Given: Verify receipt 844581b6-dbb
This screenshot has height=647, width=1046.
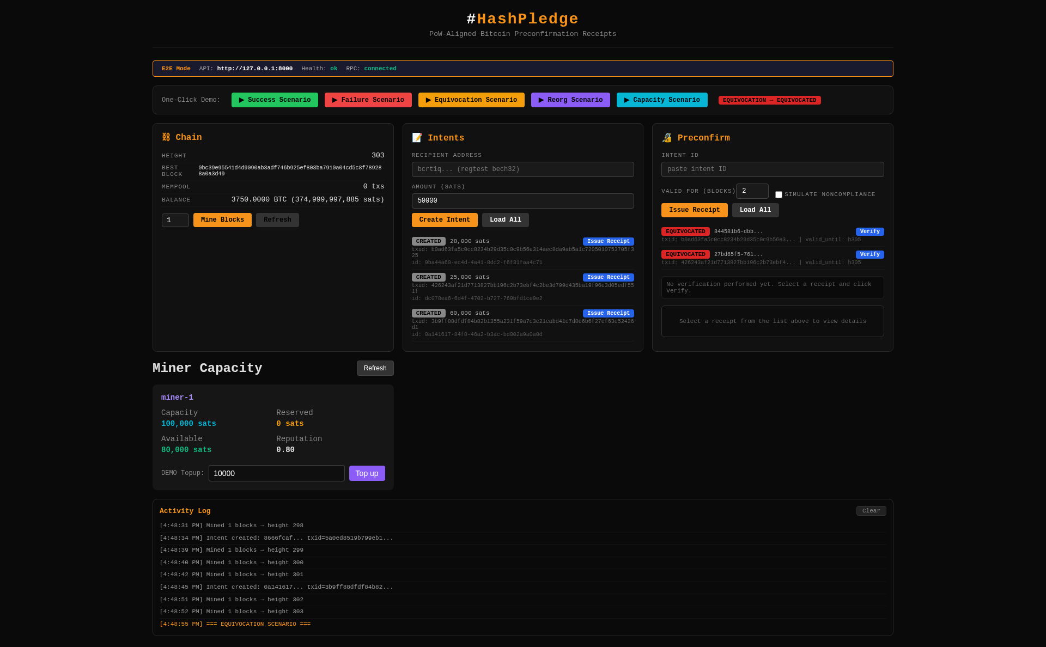Looking at the screenshot, I should coord(869,231).
